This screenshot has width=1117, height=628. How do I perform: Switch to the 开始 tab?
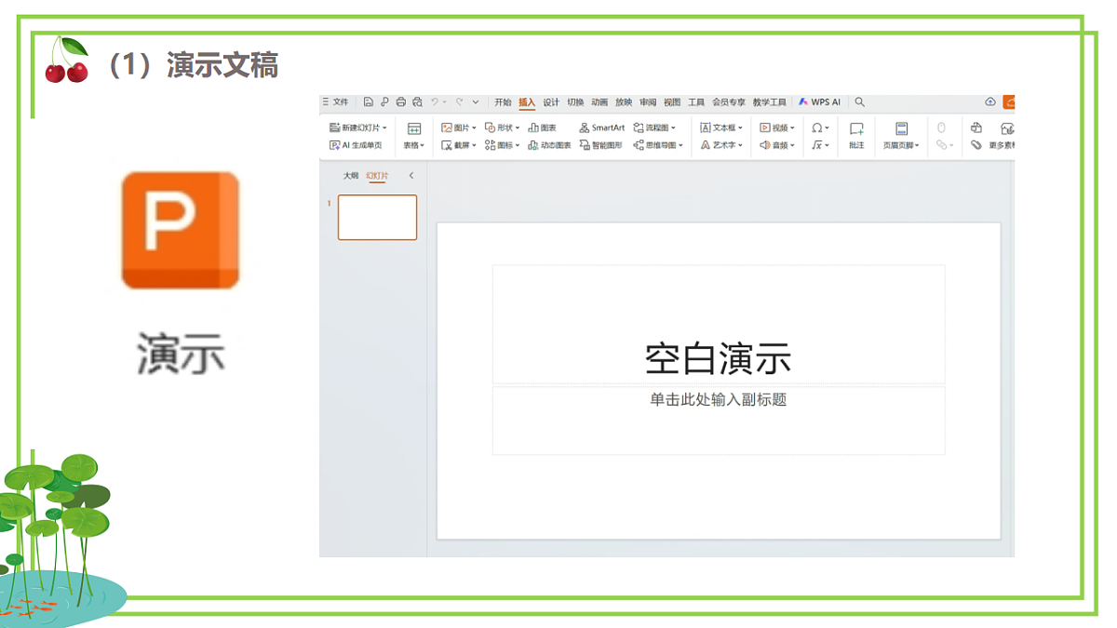coord(503,102)
